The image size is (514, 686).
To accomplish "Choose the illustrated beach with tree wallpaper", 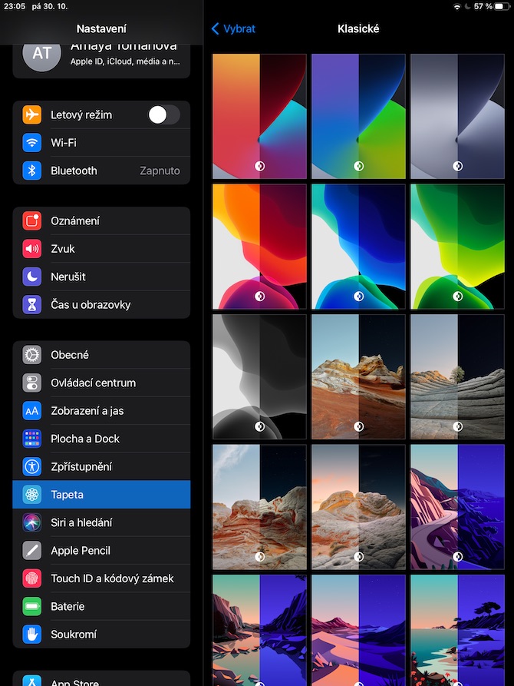I will (x=458, y=631).
